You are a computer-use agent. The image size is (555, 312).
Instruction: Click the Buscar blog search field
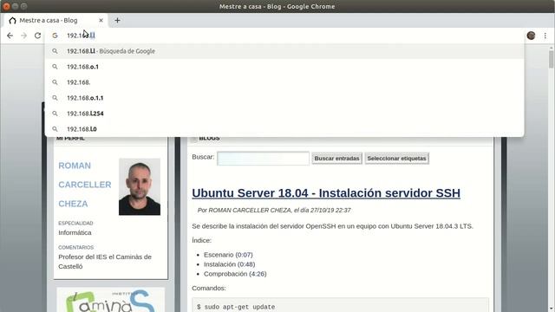point(263,159)
